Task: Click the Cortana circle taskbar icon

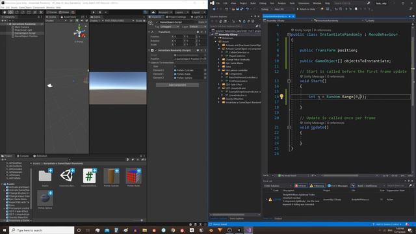Action: pos(79,230)
